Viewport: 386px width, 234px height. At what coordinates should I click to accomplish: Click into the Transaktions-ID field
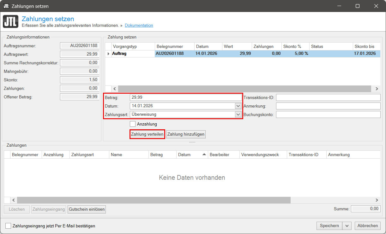[x=328, y=97]
